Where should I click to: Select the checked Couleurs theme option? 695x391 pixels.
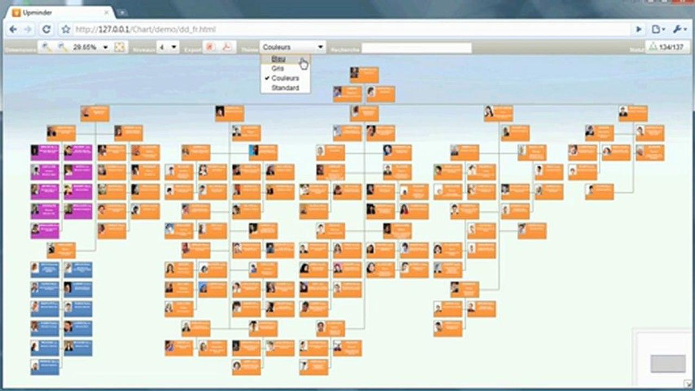pyautogui.click(x=285, y=78)
